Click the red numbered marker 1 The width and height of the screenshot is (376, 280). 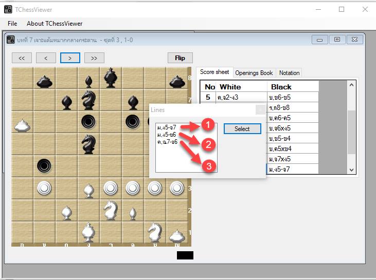[x=207, y=124]
